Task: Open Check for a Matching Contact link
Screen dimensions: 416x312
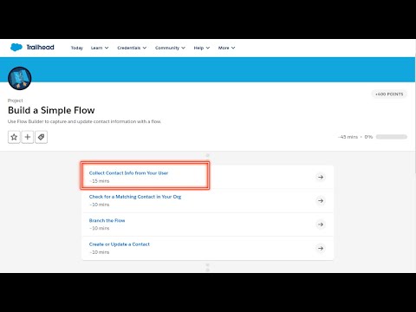Action: pos(135,197)
